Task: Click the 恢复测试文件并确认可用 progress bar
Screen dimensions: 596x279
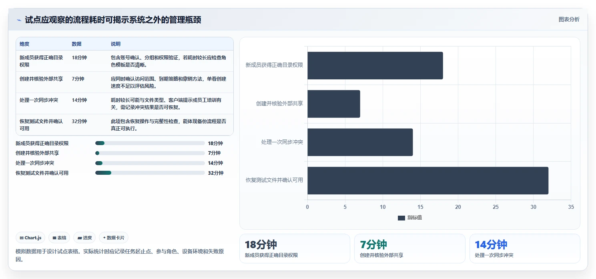Action: click(x=150, y=173)
